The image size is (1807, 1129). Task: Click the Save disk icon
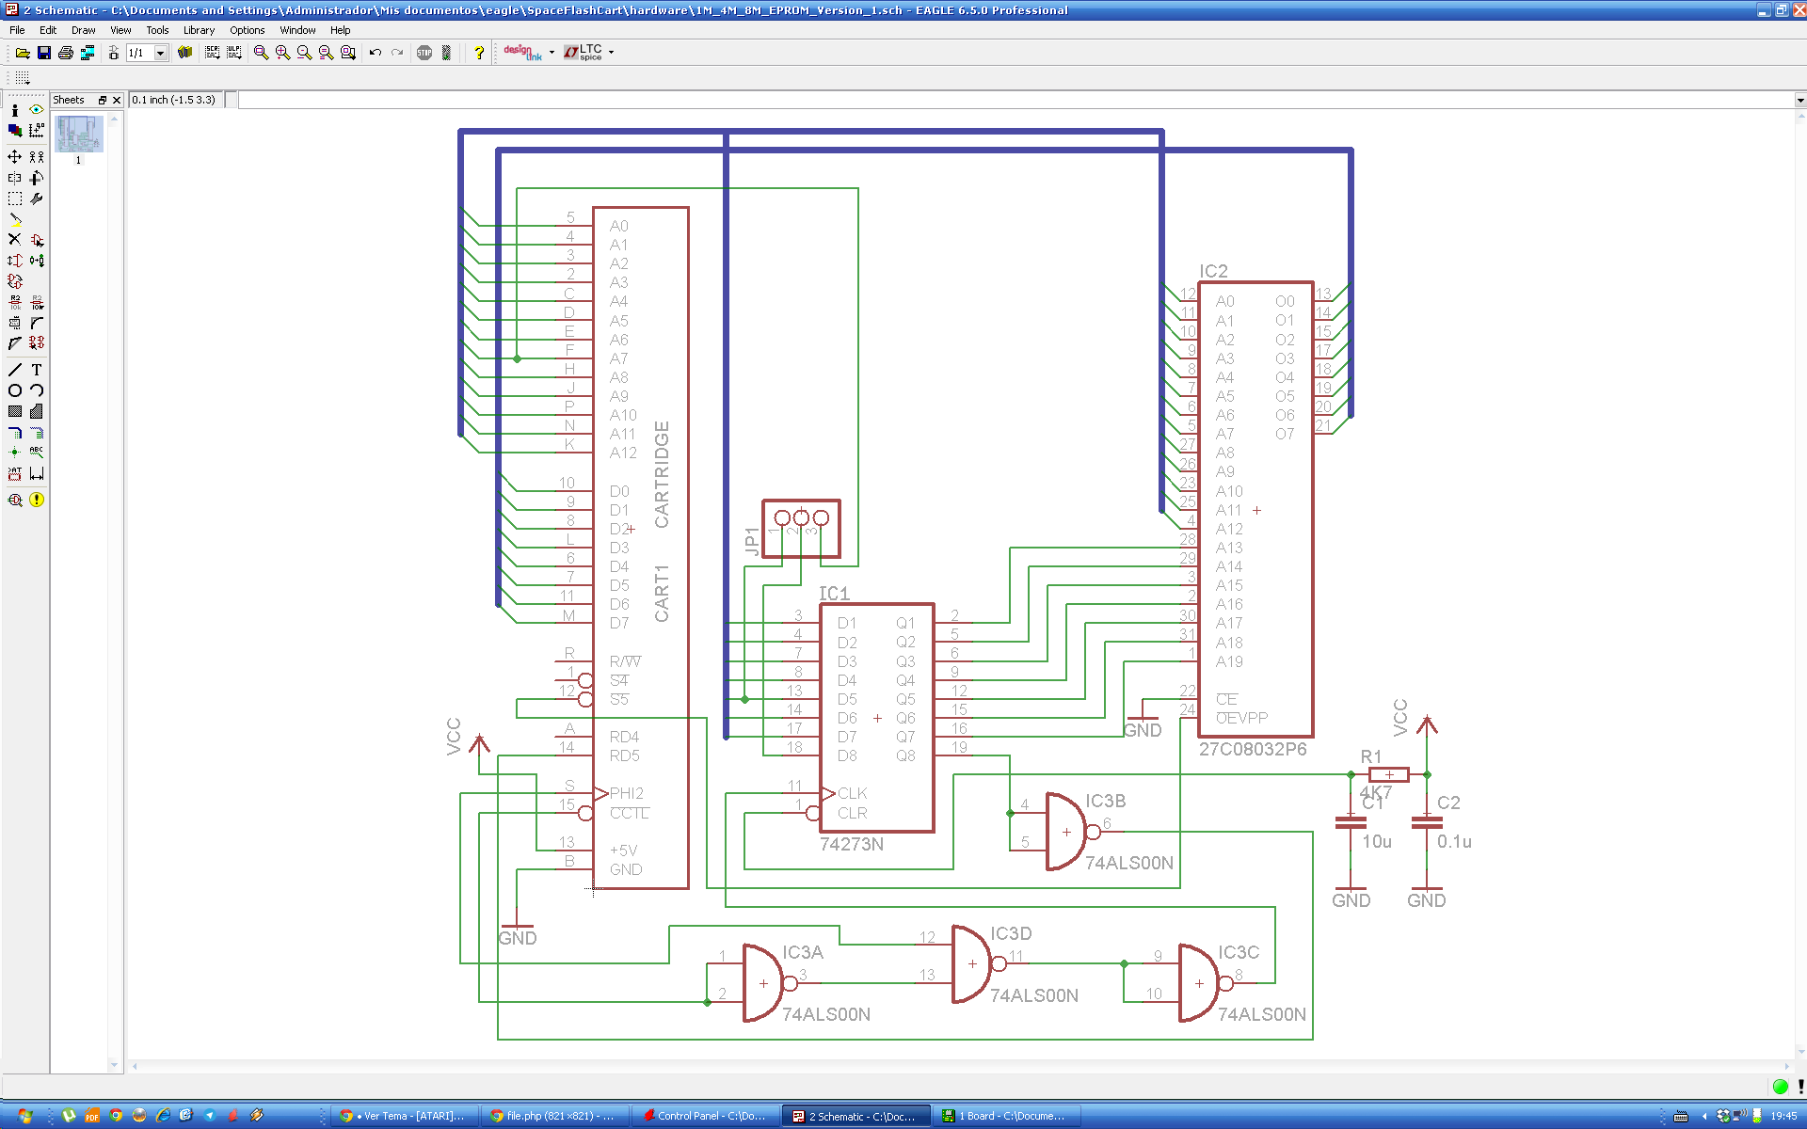pyautogui.click(x=43, y=53)
